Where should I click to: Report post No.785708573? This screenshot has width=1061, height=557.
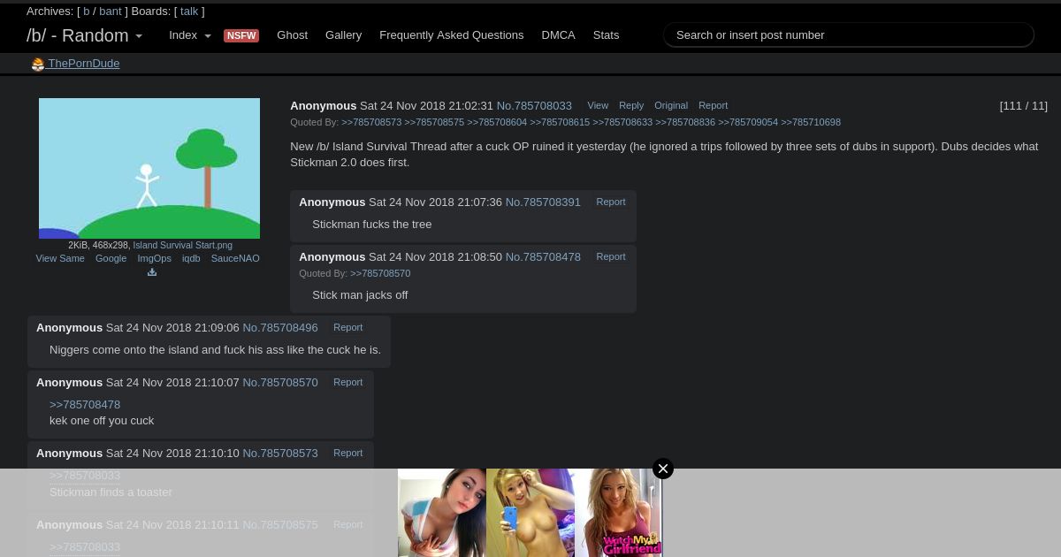click(x=348, y=454)
